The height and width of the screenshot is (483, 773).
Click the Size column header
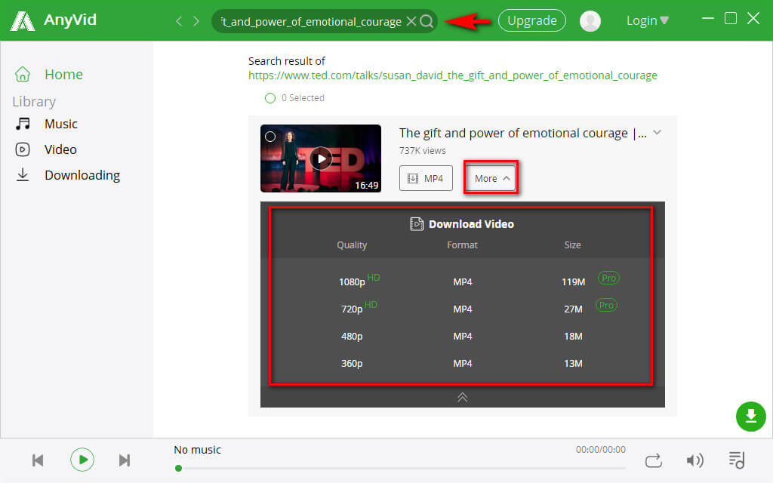pyautogui.click(x=572, y=245)
